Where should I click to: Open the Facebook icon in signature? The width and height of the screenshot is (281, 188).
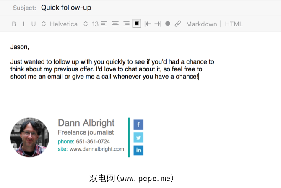coord(138,124)
